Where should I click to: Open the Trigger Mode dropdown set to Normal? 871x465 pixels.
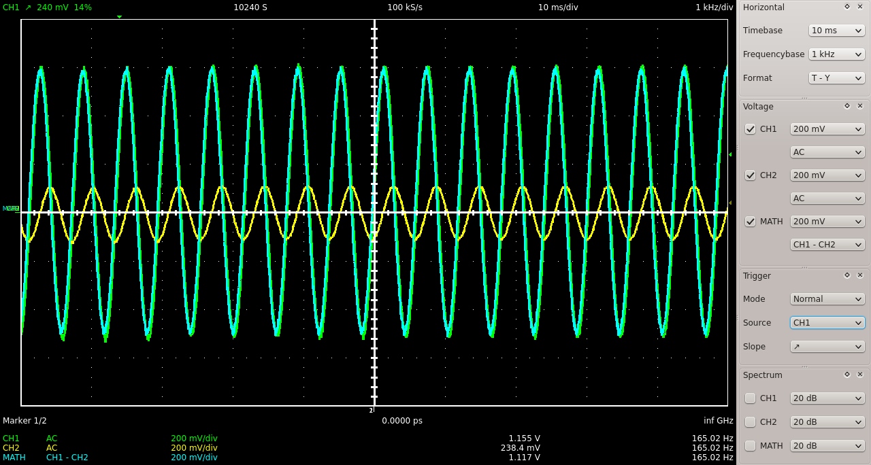827,299
